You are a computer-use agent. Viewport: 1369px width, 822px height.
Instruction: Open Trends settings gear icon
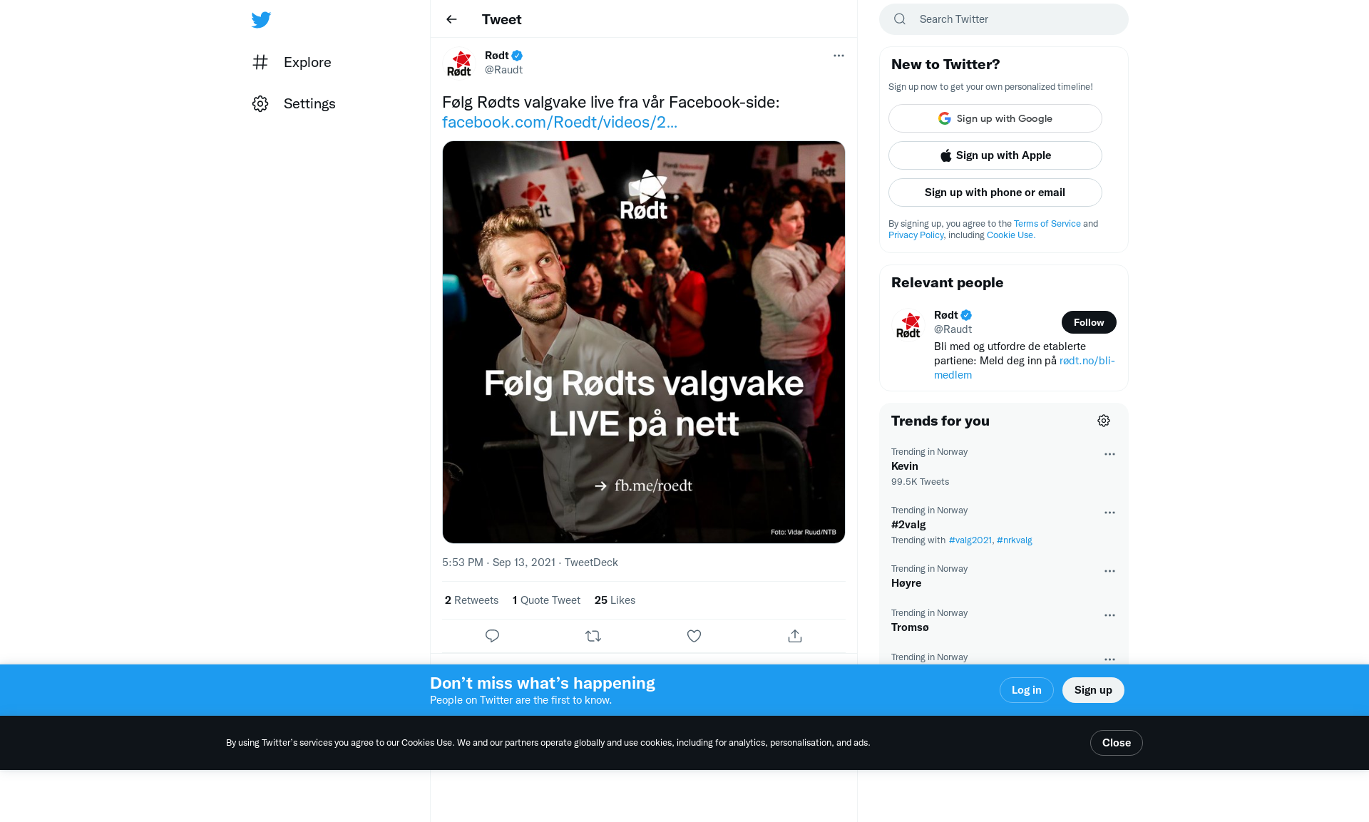point(1104,421)
